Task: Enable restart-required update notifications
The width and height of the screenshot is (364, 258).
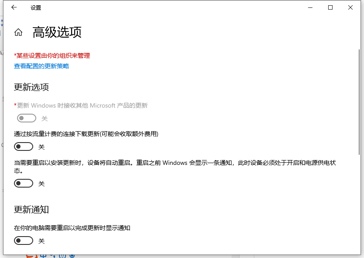Action: [24, 241]
